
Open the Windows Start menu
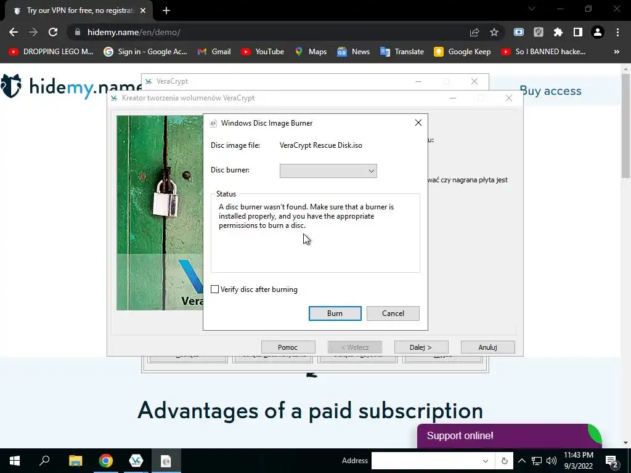(x=15, y=461)
